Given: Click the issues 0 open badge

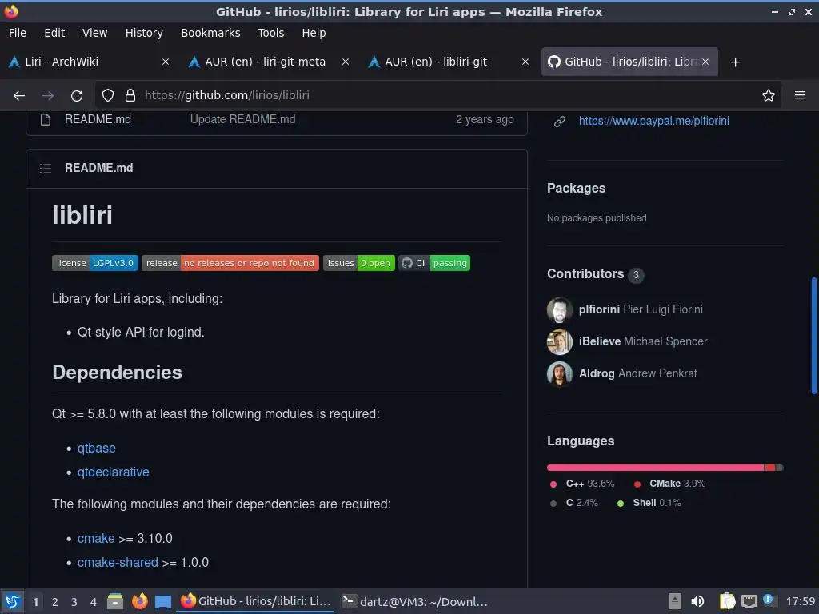Looking at the screenshot, I should coord(359,263).
